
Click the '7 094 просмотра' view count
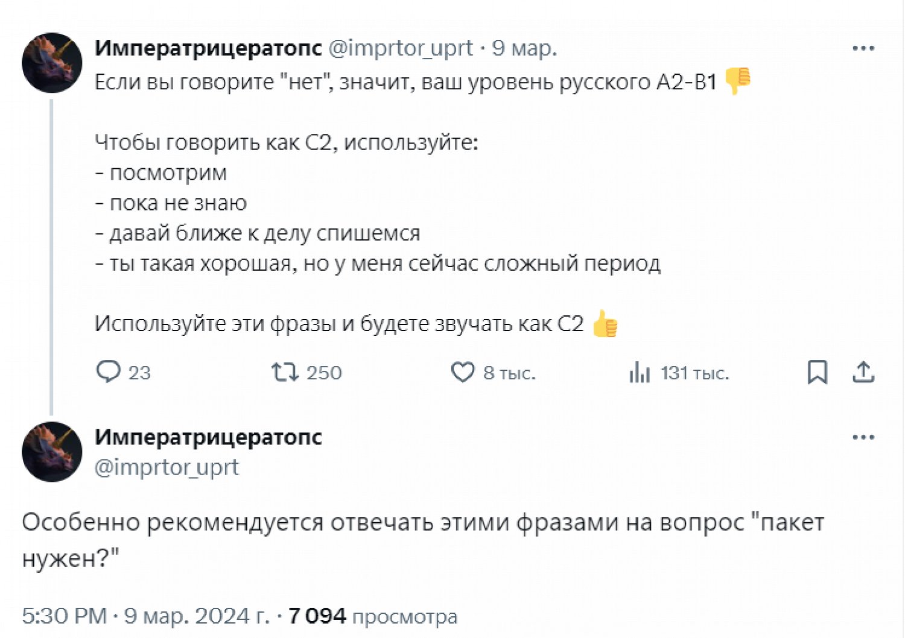(373, 616)
